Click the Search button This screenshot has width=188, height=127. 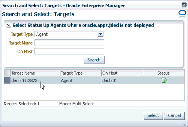pos(94,60)
